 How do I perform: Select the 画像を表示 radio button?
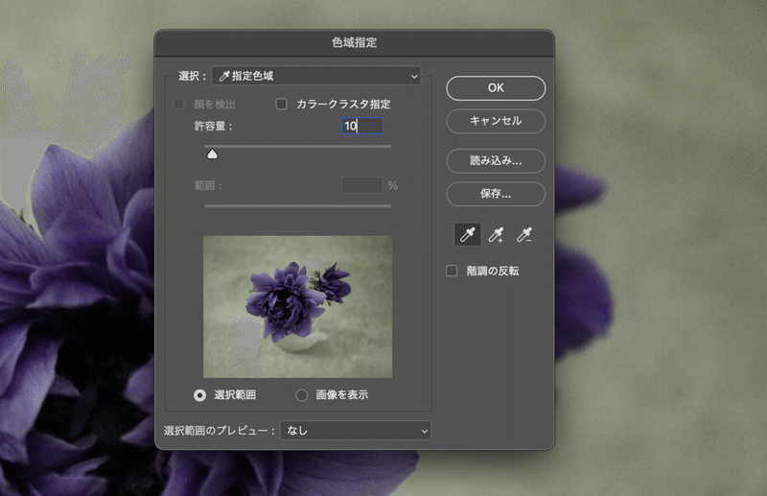tap(301, 395)
